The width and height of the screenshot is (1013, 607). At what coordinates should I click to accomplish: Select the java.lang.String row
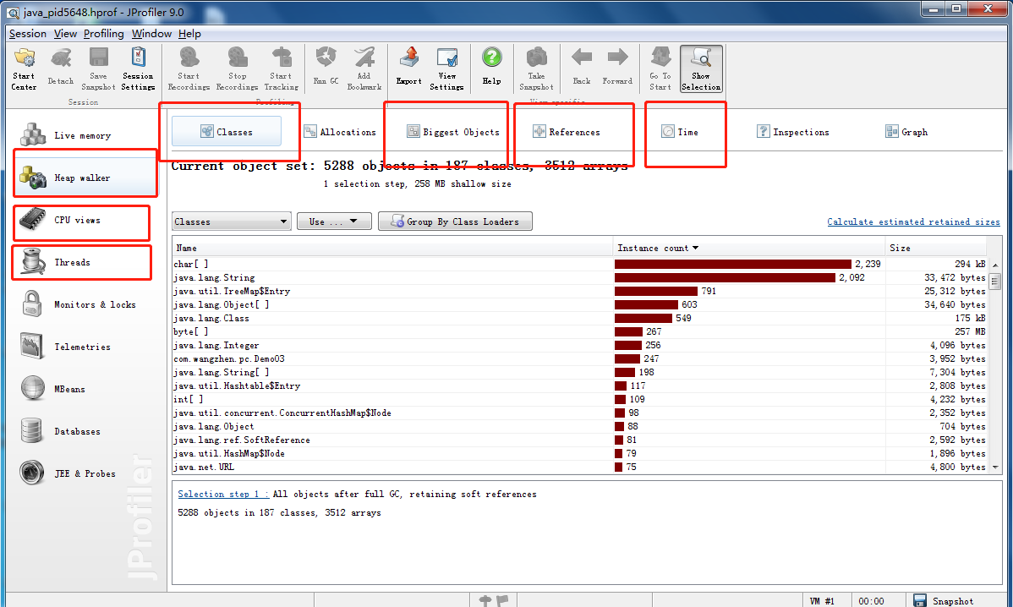click(580, 277)
